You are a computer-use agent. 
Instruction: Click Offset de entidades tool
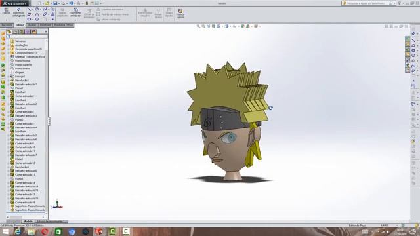tap(89, 13)
